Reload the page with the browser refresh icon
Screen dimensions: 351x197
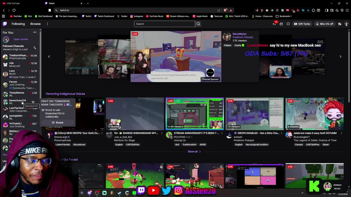[x=14, y=10]
